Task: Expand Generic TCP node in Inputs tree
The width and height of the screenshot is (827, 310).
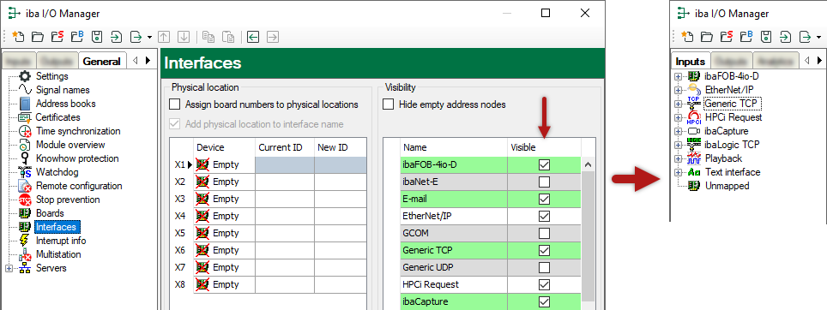Action: click(x=679, y=104)
